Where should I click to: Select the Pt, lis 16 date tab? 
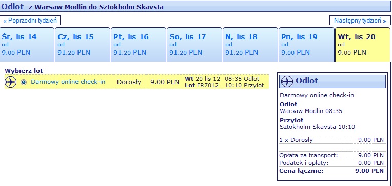tap(139, 45)
